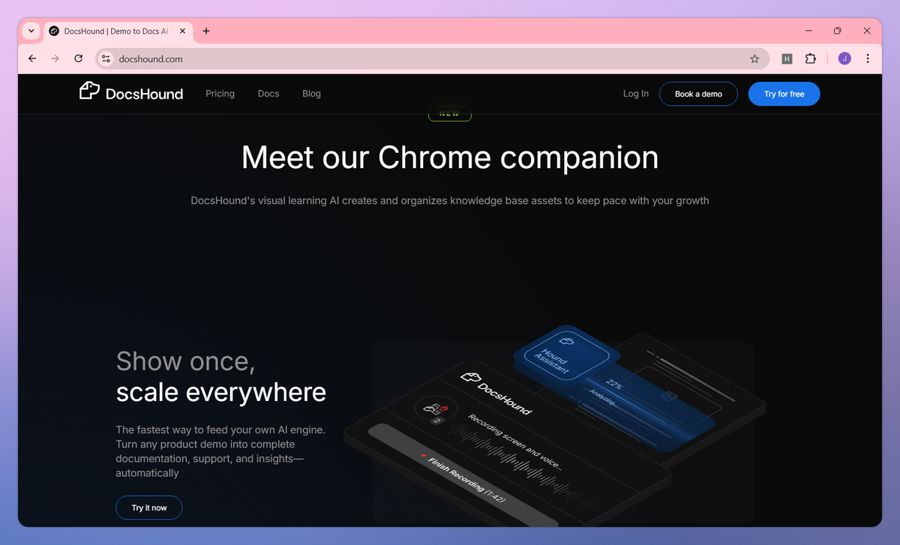Click the 'scale everywhere' heading text

pos(221,392)
